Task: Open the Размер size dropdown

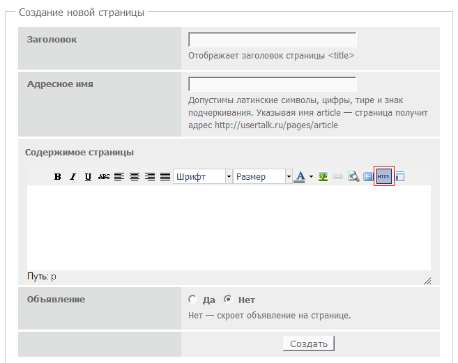Action: [263, 177]
